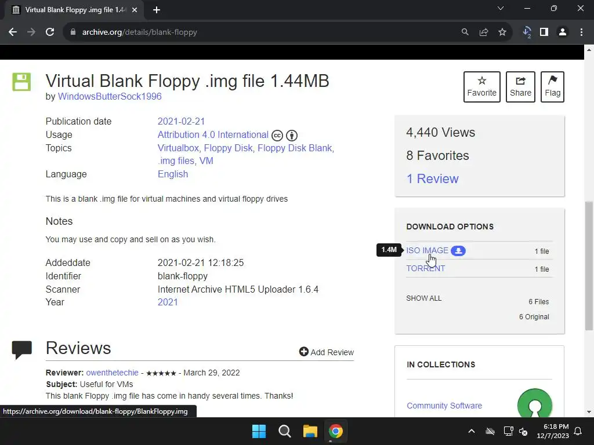This screenshot has height=445, width=594.
Task: Click the Share button on the item
Action: click(520, 87)
